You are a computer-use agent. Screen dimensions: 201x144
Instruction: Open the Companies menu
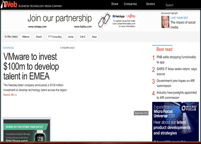click(x=130, y=4)
